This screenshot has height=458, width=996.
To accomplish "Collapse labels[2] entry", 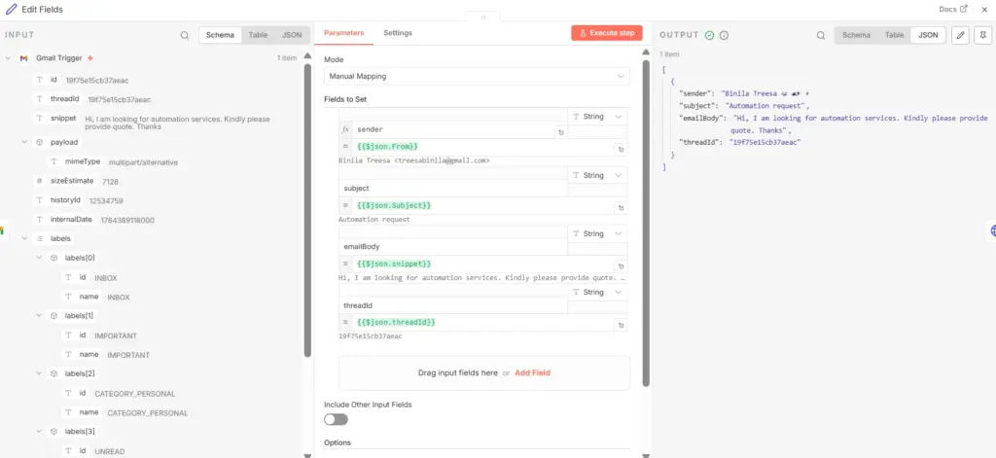I will coord(39,373).
